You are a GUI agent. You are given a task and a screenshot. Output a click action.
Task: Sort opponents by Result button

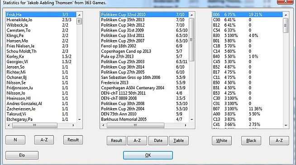tap(73, 140)
